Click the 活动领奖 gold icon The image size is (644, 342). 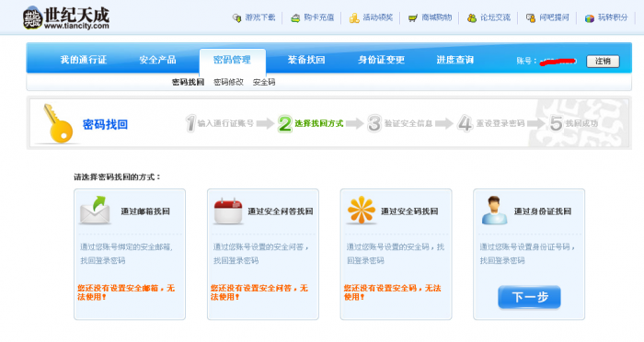[x=353, y=18]
